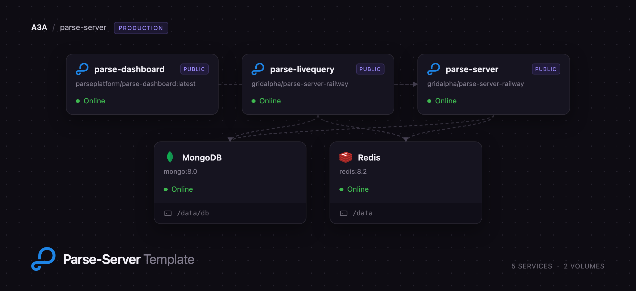
Task: Click the Online status of parse-server card
Action: coord(442,101)
